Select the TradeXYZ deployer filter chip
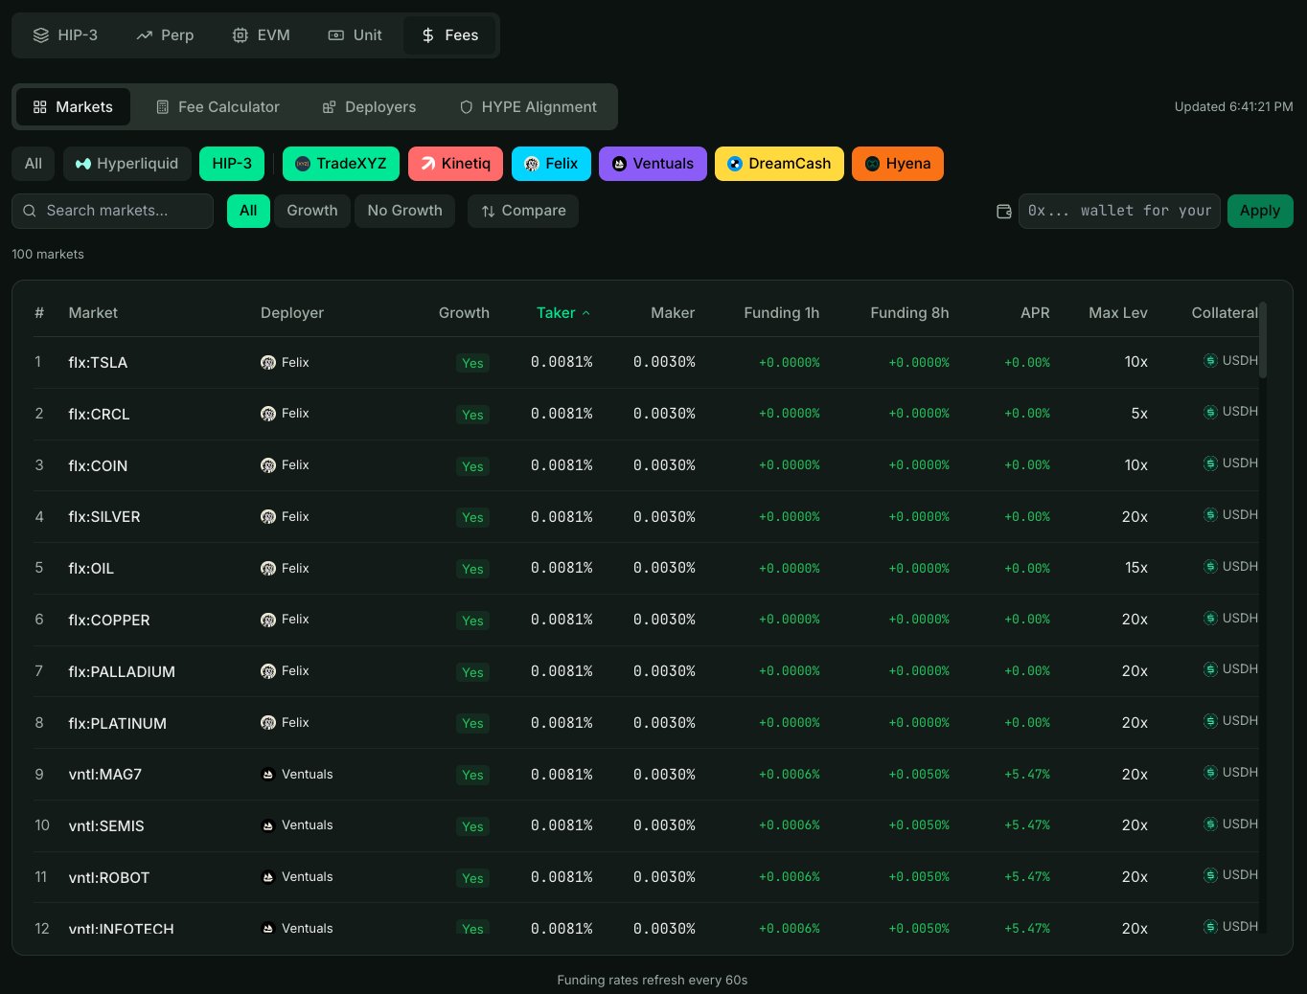The width and height of the screenshot is (1307, 994). pyautogui.click(x=340, y=164)
